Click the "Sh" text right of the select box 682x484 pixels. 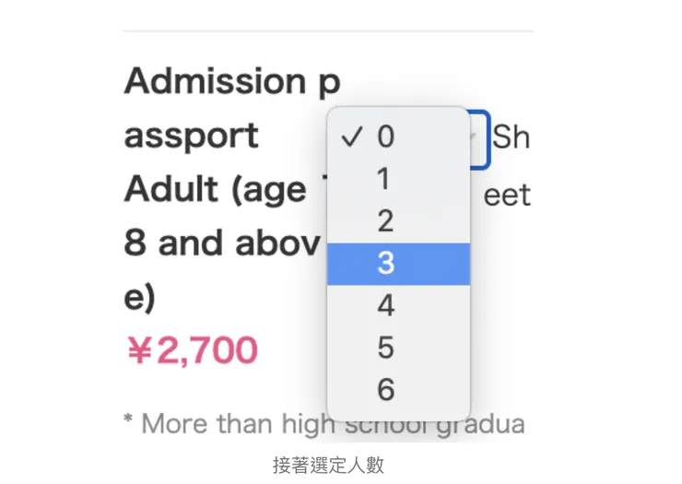click(511, 137)
